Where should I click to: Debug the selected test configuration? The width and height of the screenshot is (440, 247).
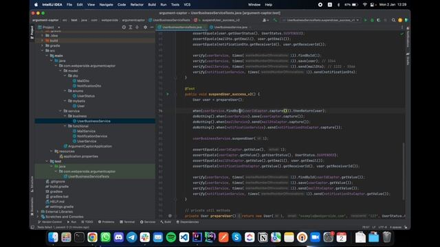pyautogui.click(x=372, y=20)
